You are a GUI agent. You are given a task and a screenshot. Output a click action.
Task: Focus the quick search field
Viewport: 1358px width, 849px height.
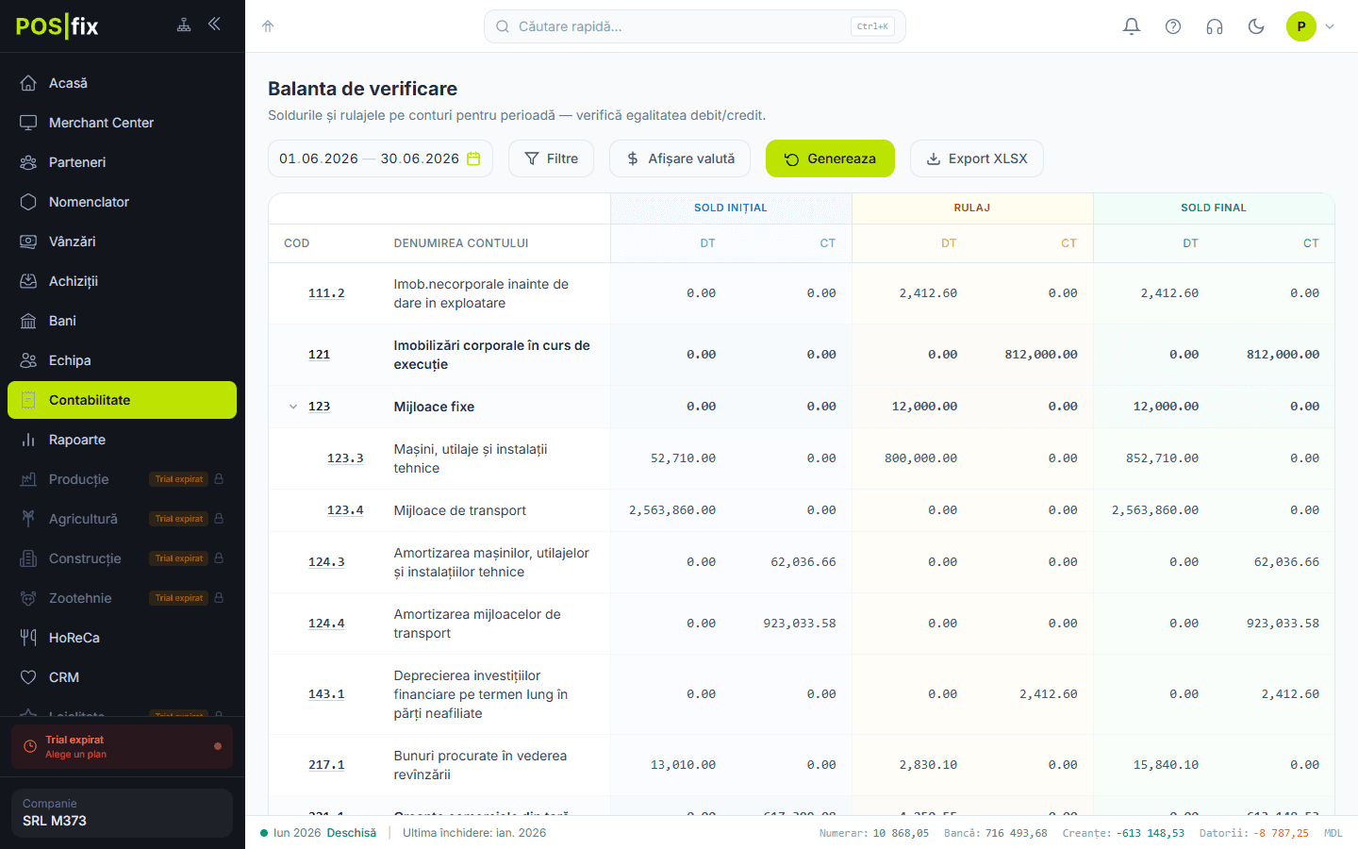click(695, 26)
